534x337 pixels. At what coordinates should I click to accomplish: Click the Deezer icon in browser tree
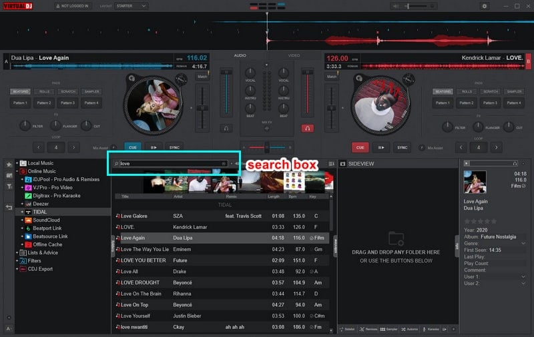click(x=28, y=204)
